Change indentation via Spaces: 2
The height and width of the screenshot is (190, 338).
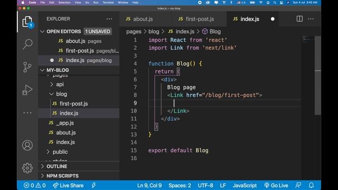pos(180,185)
